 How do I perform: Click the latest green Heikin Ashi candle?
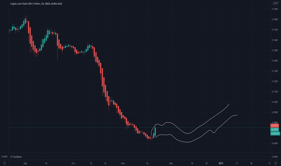(x=155, y=132)
